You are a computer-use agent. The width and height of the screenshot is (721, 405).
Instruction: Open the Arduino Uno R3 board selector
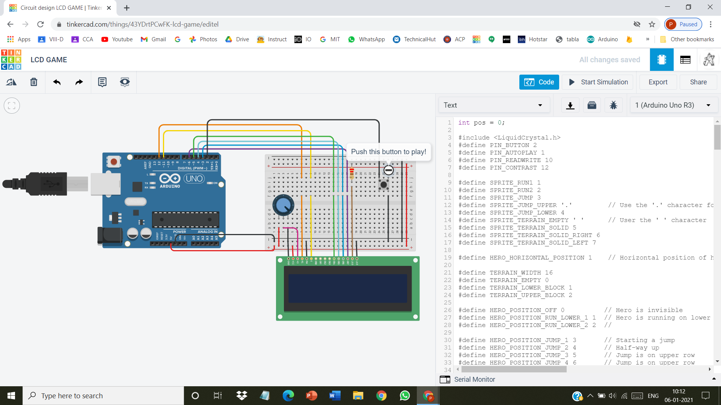(x=673, y=105)
